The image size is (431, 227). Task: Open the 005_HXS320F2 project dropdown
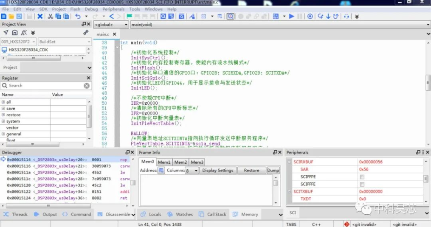[x=18, y=42]
